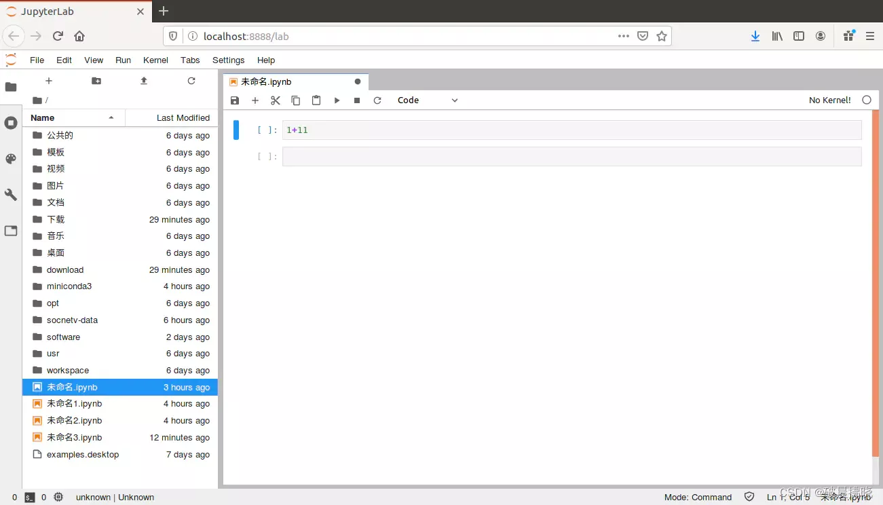The image size is (883, 505).
Task: Copy the selected cells icon
Action: pyautogui.click(x=295, y=100)
